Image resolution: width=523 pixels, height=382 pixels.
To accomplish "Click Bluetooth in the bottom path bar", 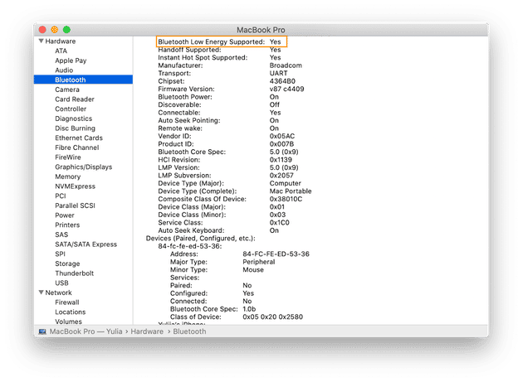I will click(189, 331).
